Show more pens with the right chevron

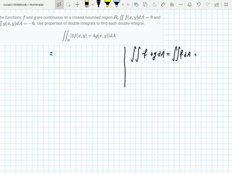[x=123, y=4]
